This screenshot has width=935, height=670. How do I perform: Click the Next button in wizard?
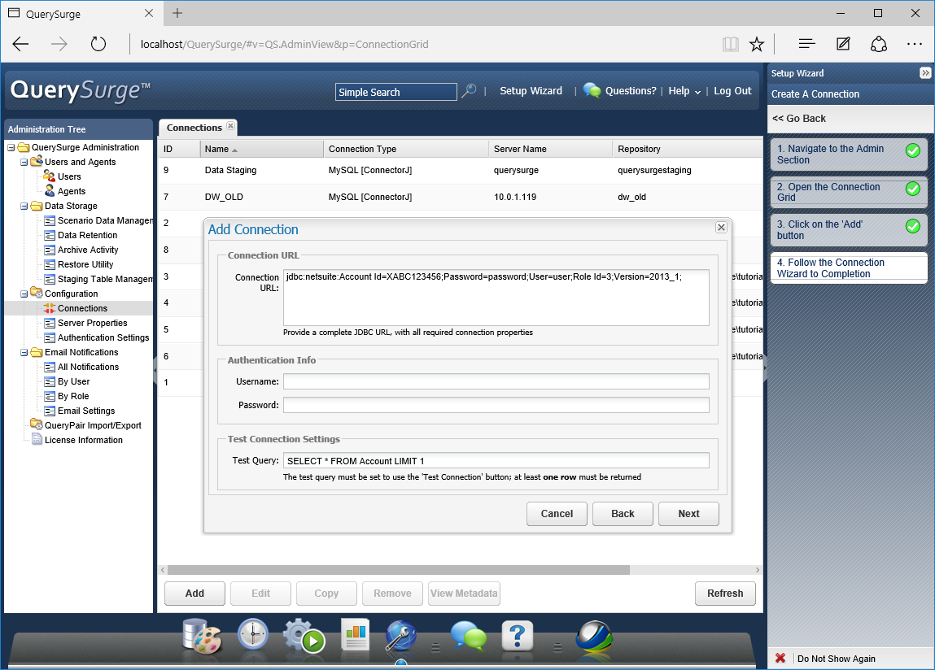pyautogui.click(x=688, y=514)
